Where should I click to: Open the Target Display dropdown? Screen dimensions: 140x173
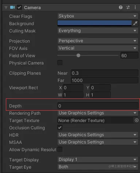(x=98, y=160)
